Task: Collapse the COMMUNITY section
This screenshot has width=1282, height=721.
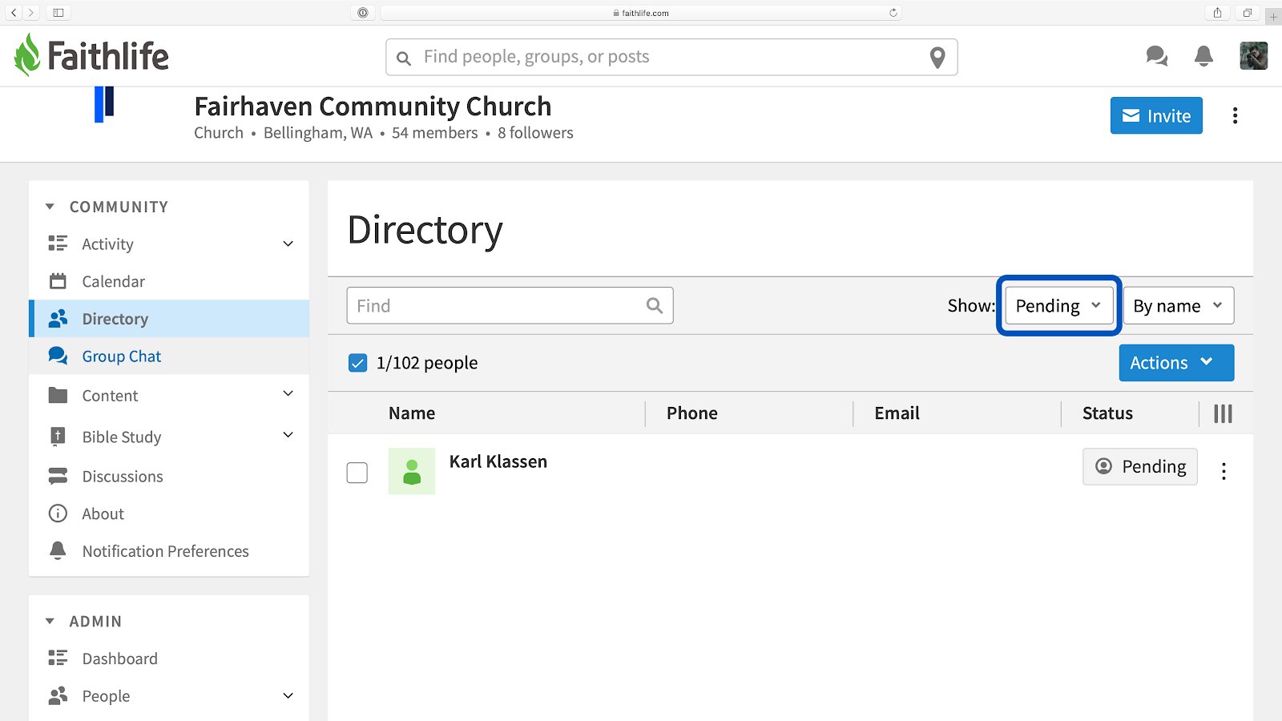Action: click(x=50, y=207)
